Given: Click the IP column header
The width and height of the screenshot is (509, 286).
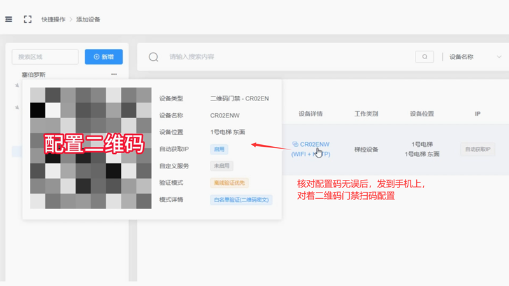Looking at the screenshot, I should (x=478, y=114).
